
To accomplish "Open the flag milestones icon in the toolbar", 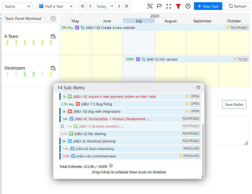I will (x=159, y=6).
